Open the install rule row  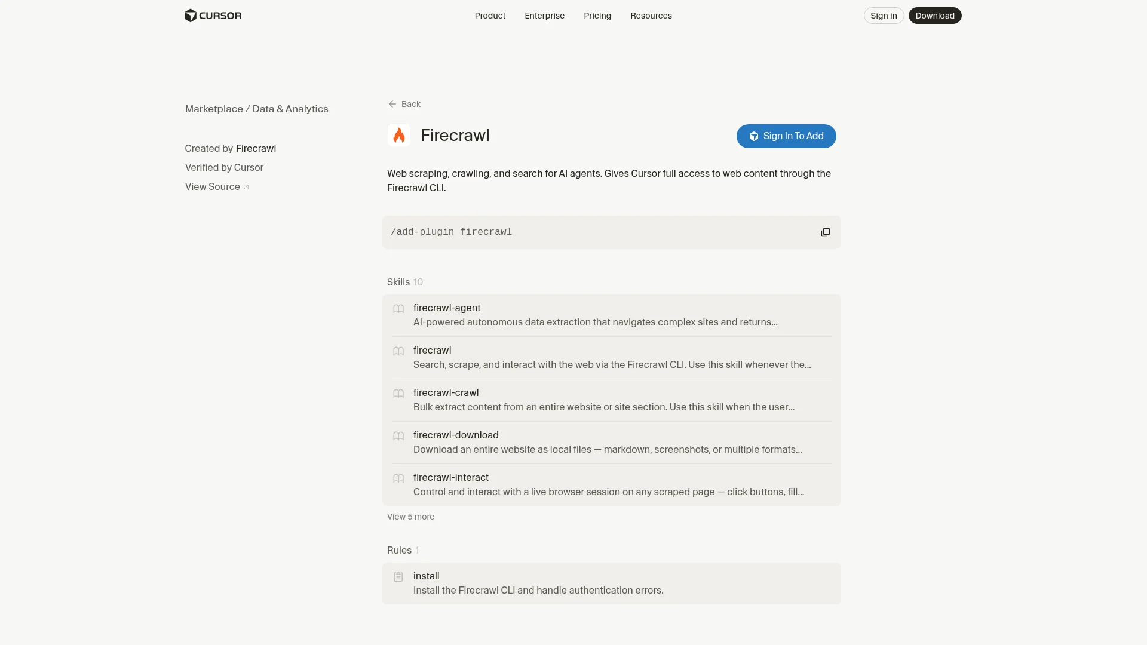point(611,583)
